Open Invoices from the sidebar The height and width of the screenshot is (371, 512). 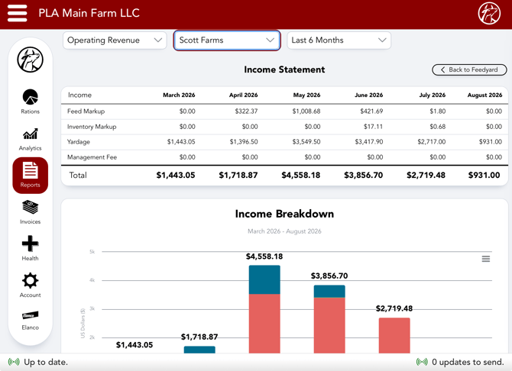[x=30, y=212]
